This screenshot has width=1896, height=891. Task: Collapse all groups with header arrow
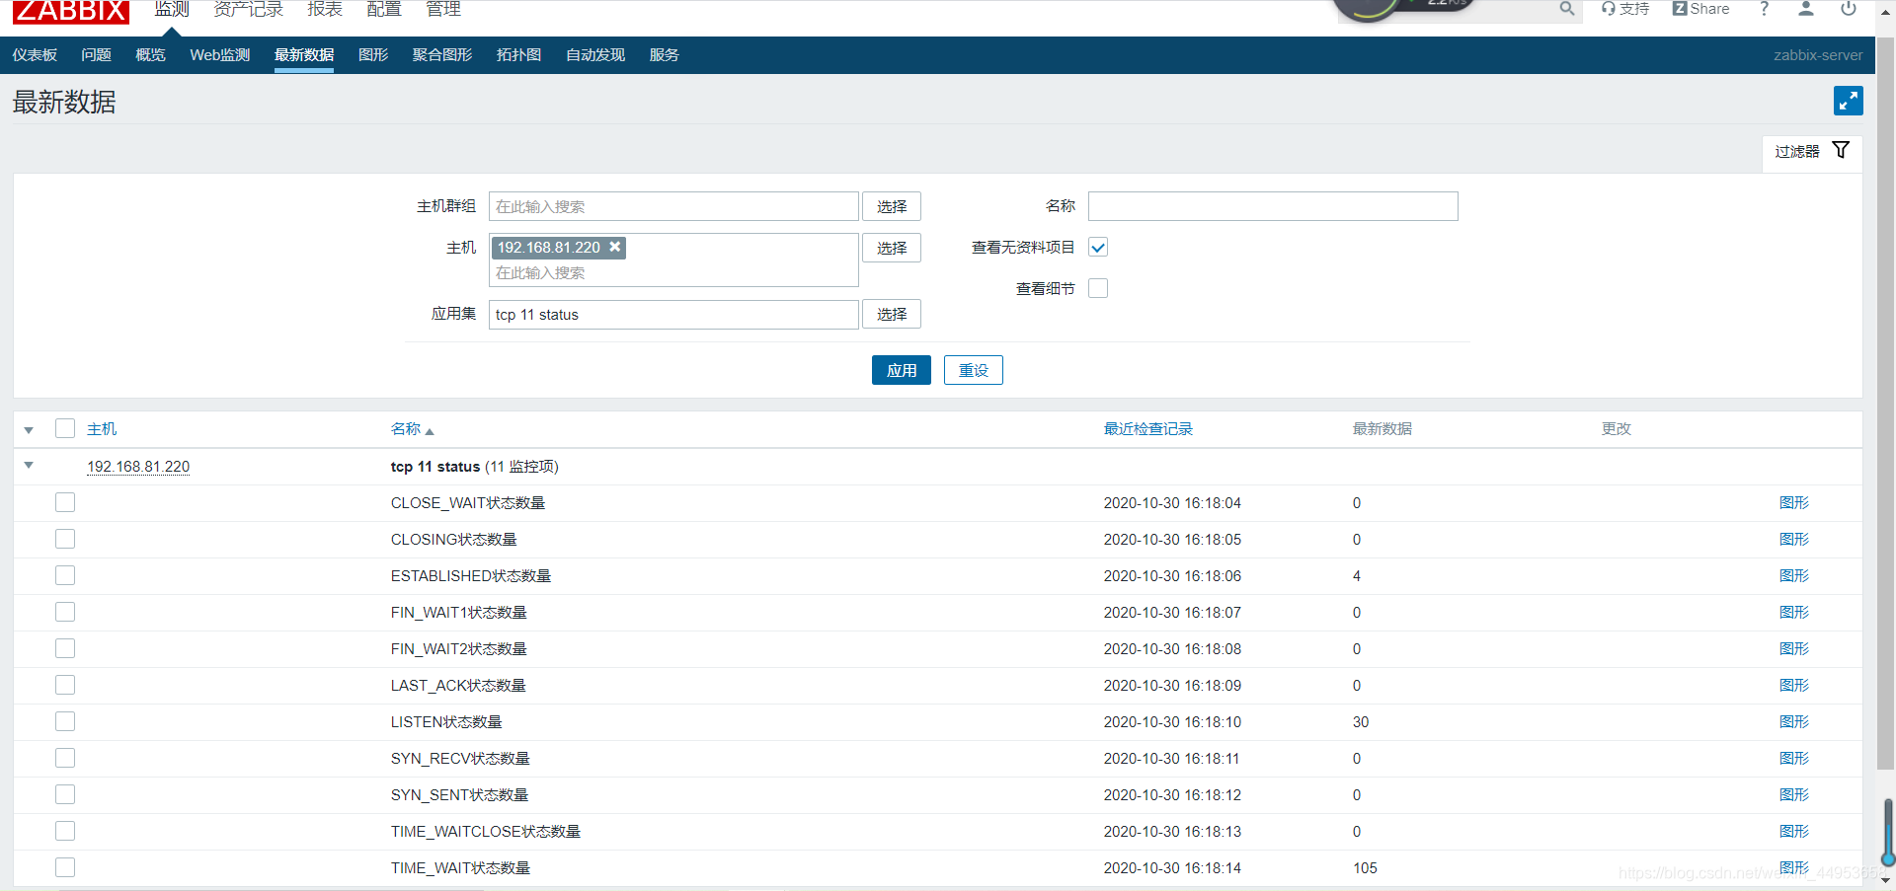point(29,430)
